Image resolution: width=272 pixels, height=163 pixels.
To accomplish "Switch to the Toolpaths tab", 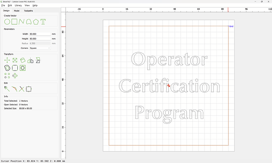I will [28, 11].
